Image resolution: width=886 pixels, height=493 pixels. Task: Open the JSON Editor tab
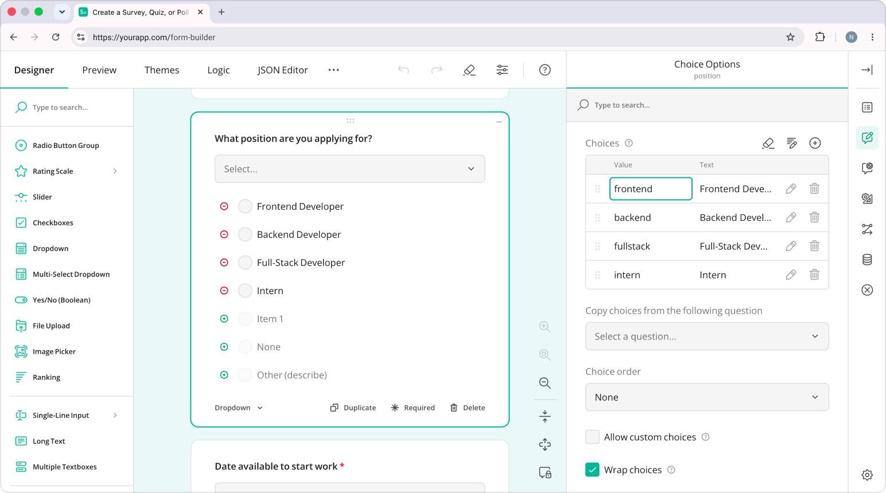[x=283, y=70]
